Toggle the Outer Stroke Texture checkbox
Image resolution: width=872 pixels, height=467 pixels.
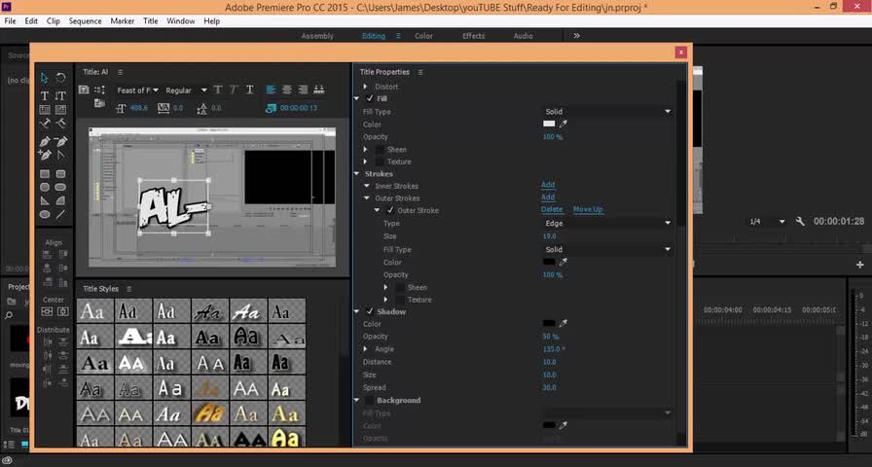pyautogui.click(x=400, y=300)
